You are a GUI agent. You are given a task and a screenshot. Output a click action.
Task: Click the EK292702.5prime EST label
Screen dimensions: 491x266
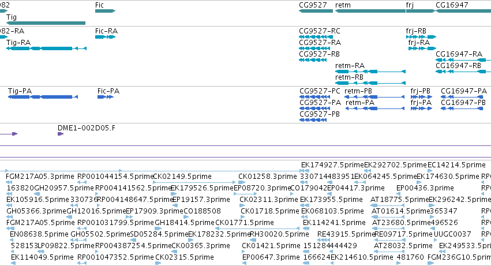pos(395,165)
